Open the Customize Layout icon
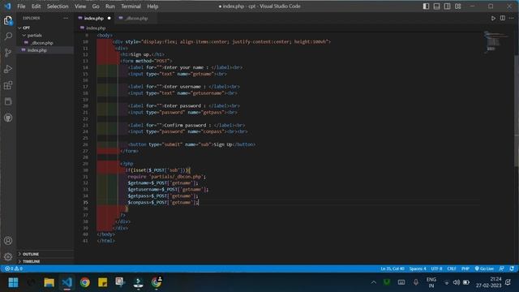The image size is (519, 292). tap(457, 6)
